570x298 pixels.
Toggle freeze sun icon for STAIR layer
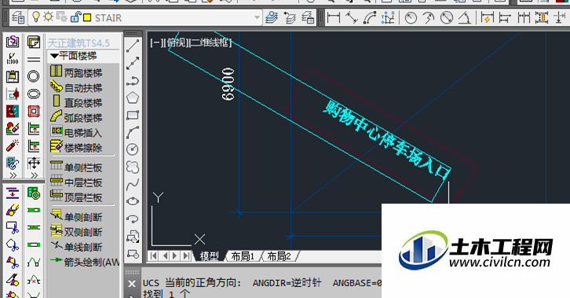tap(48, 17)
